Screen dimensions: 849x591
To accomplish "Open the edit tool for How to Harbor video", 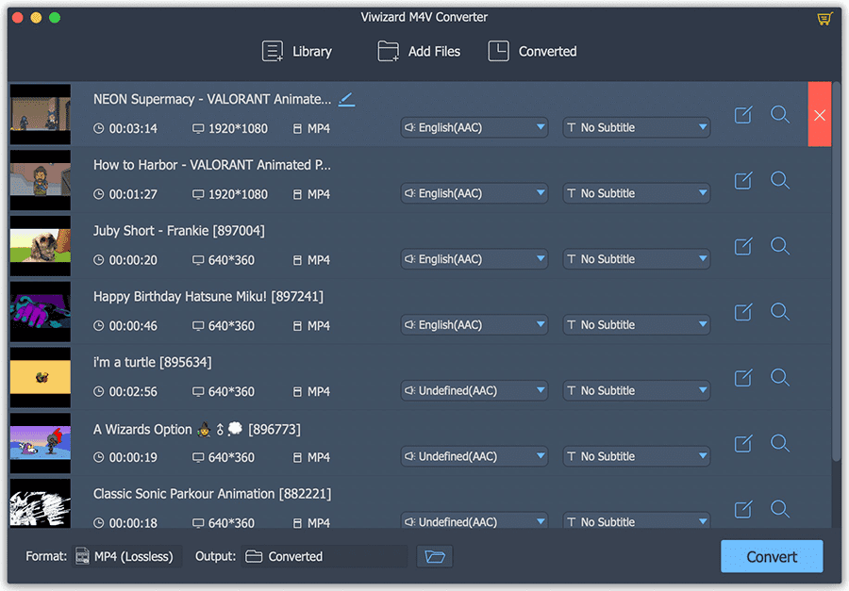I will click(x=742, y=180).
